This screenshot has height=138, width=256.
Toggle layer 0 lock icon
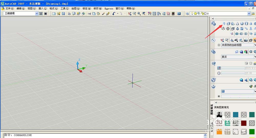(202, 14)
